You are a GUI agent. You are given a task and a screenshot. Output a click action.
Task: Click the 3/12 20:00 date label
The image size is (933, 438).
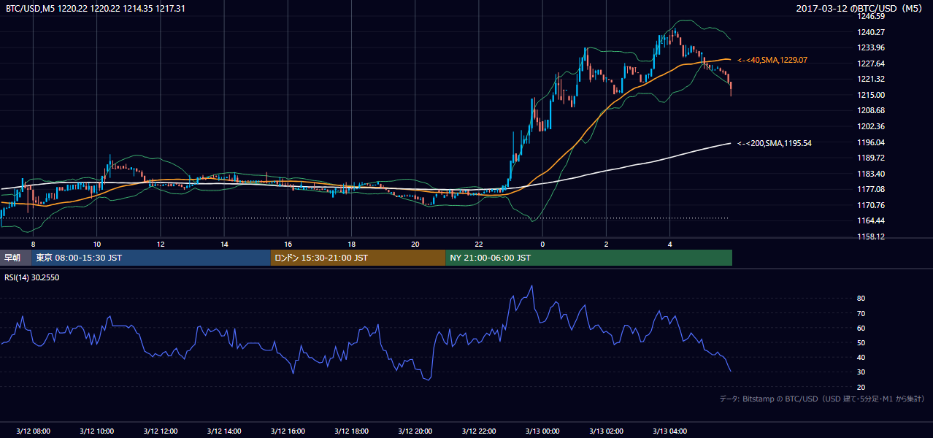(x=415, y=431)
